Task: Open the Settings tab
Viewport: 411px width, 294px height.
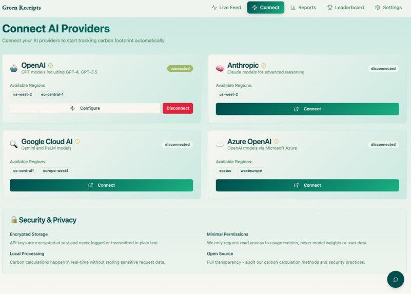Action: [388, 8]
